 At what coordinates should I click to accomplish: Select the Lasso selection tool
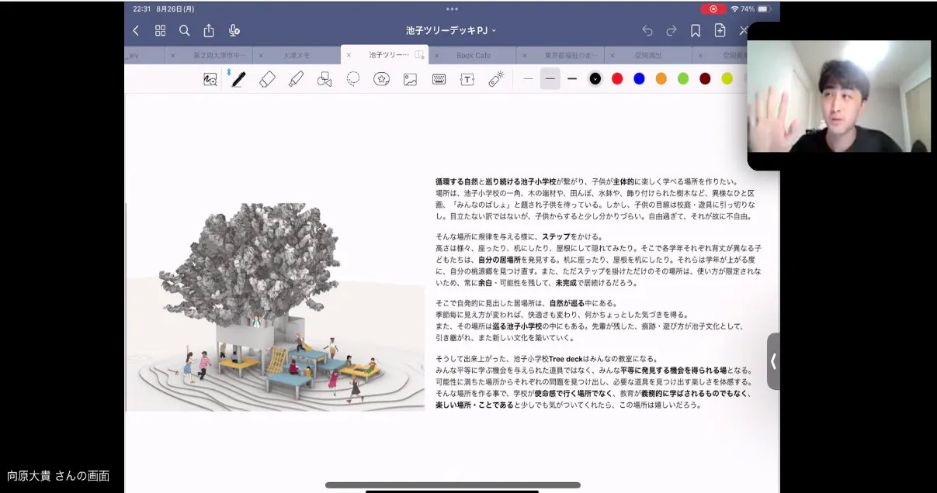(x=353, y=79)
